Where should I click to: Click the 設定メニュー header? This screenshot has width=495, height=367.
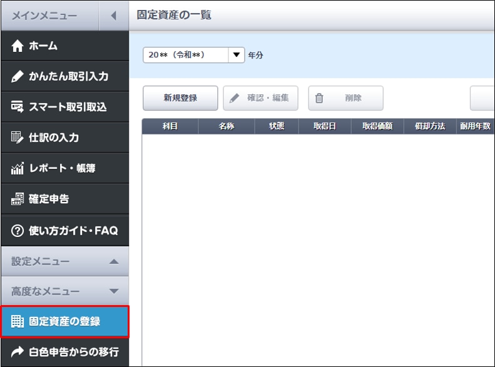click(x=64, y=261)
